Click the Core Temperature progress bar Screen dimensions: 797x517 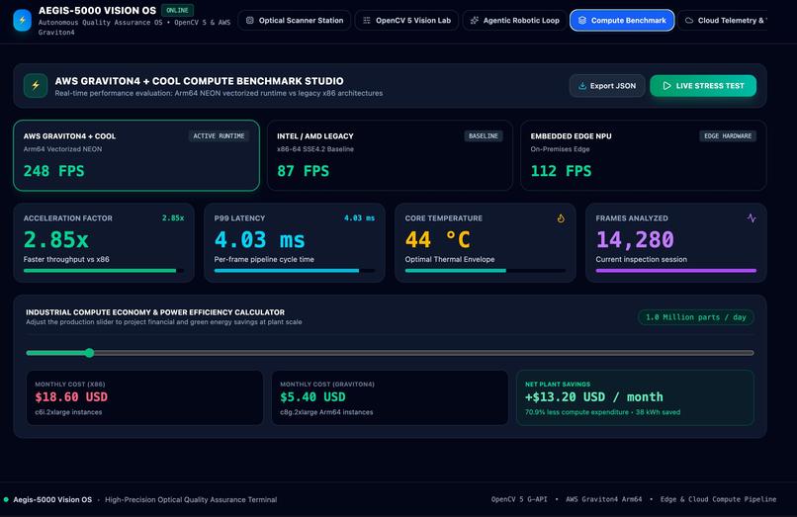tap(486, 271)
